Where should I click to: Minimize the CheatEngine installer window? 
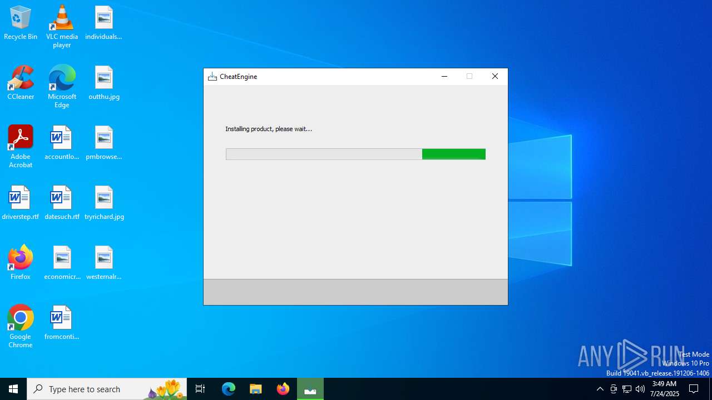click(x=444, y=77)
